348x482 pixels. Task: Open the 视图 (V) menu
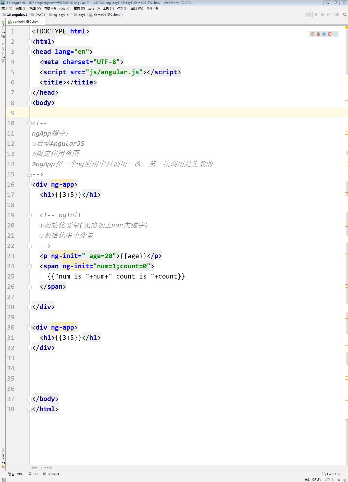(x=35, y=8)
